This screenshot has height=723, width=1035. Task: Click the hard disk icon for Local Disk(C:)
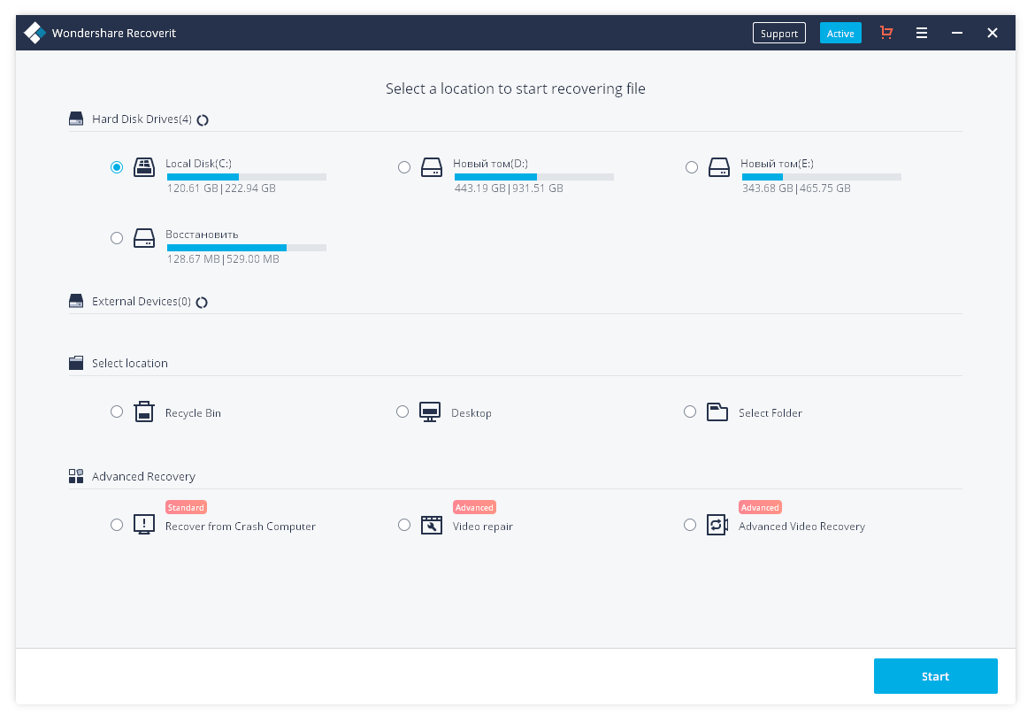[x=144, y=167]
